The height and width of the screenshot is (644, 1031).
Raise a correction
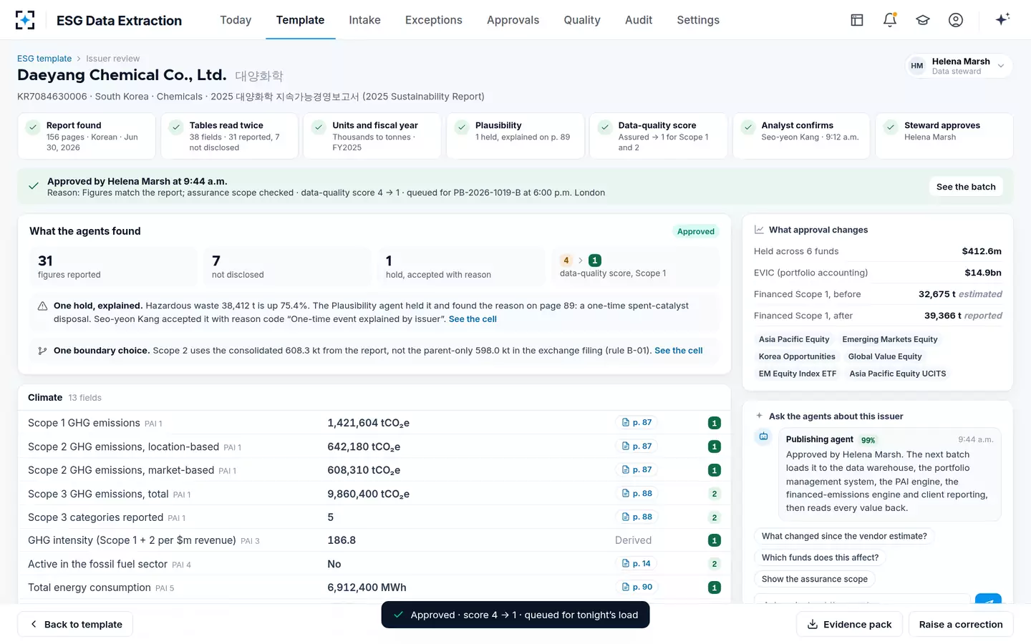coord(961,624)
